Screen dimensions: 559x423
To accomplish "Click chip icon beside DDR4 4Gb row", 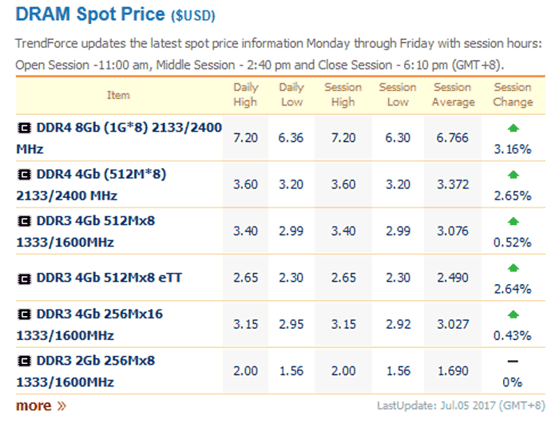I will coord(25,174).
